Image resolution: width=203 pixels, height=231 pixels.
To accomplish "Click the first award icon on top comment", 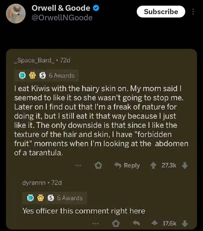I will click(x=23, y=76).
